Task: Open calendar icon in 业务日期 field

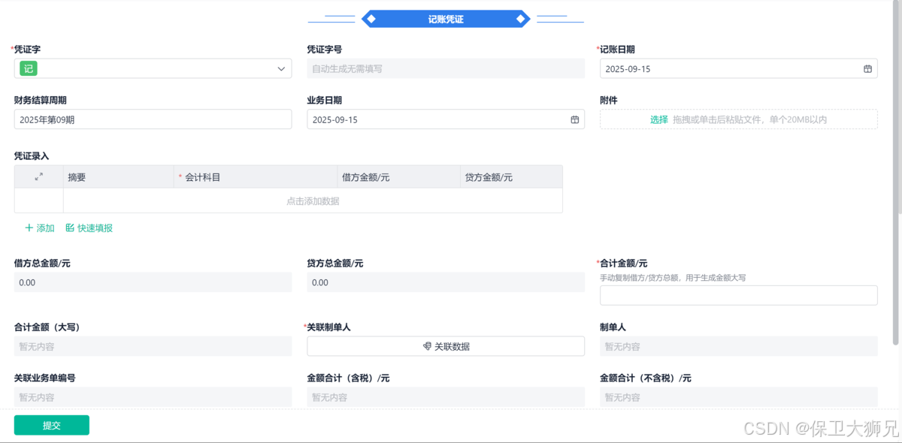Action: point(575,119)
